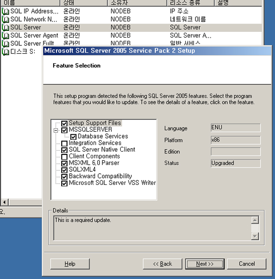The width and height of the screenshot is (275, 279).
Task: Click the setup dialog title bar
Action: [x=157, y=51]
